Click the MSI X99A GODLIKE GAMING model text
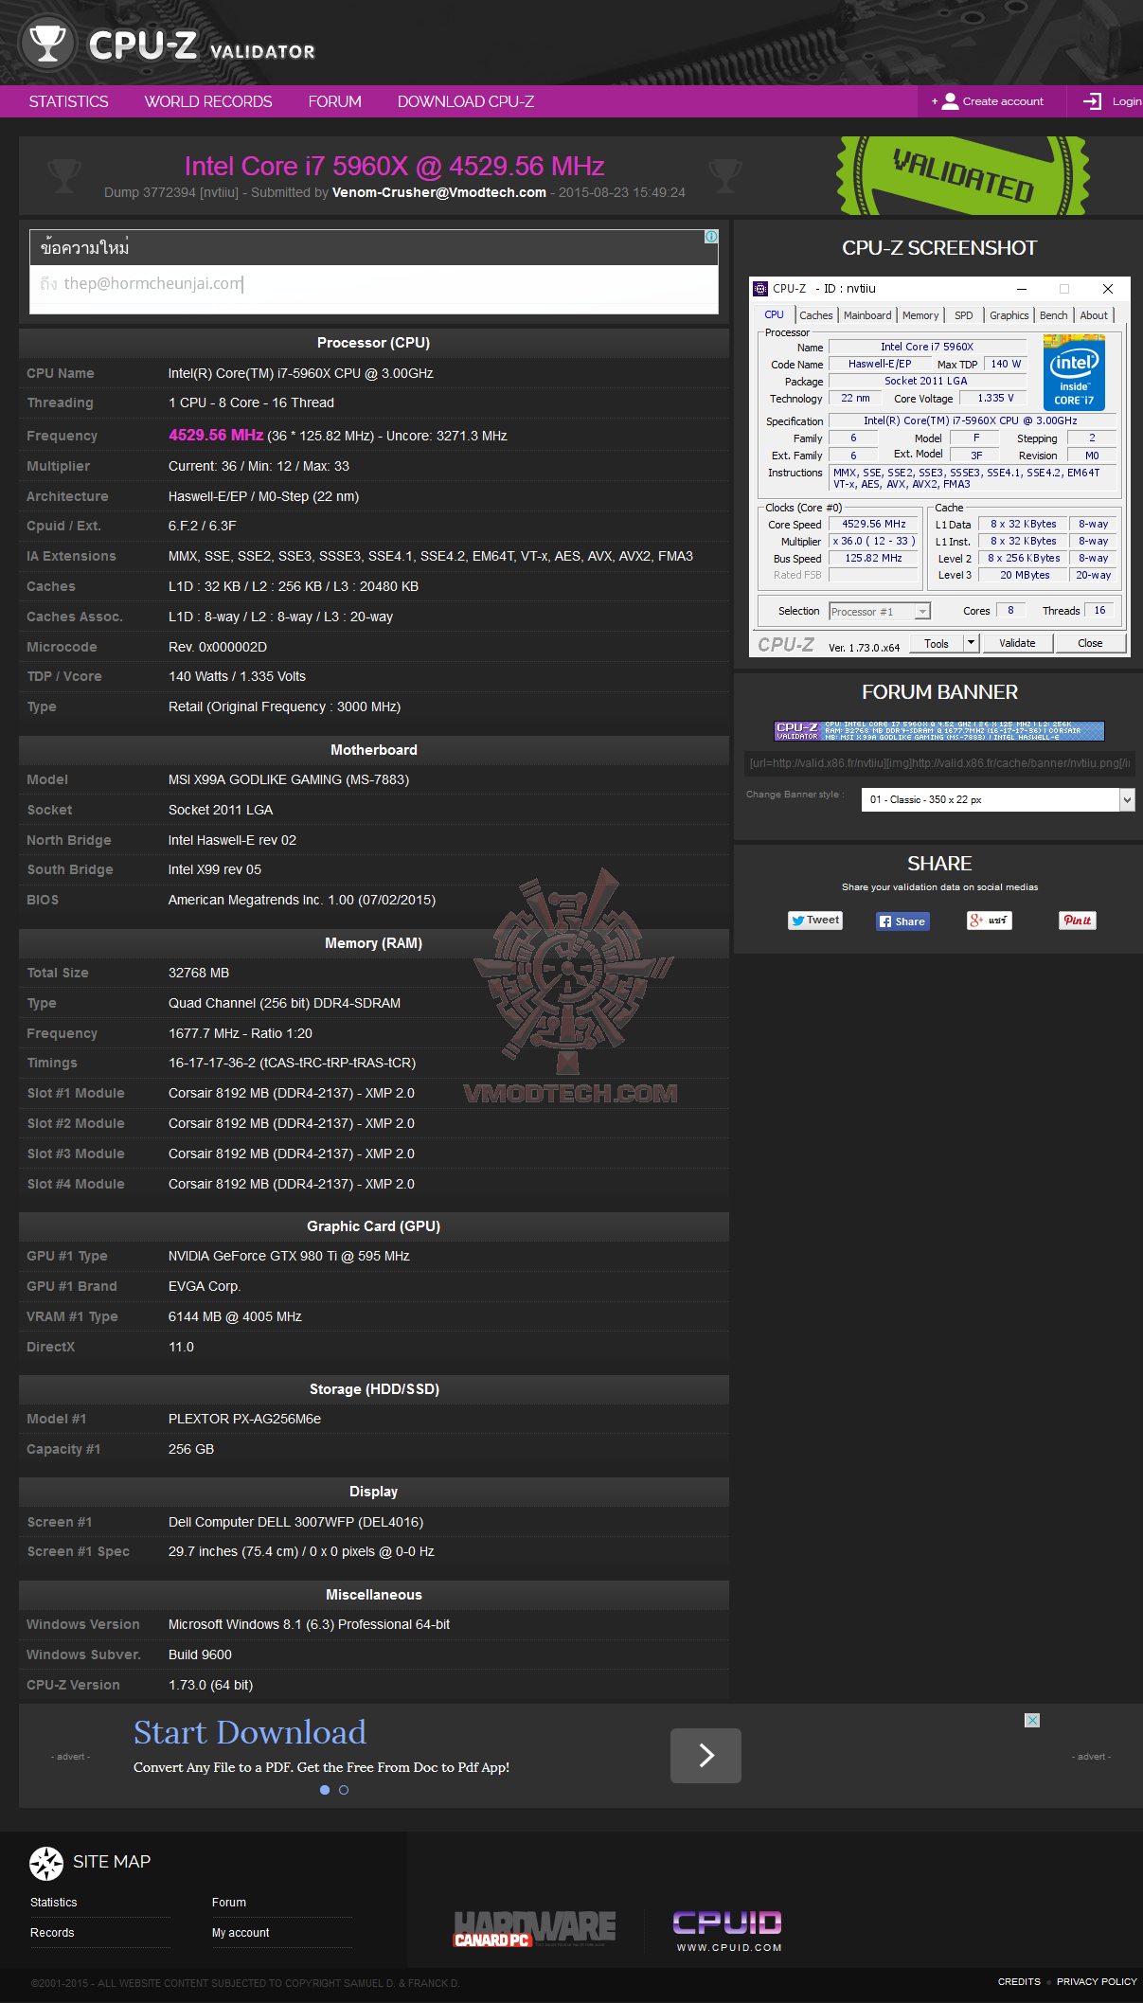The width and height of the screenshot is (1143, 2003). point(289,779)
